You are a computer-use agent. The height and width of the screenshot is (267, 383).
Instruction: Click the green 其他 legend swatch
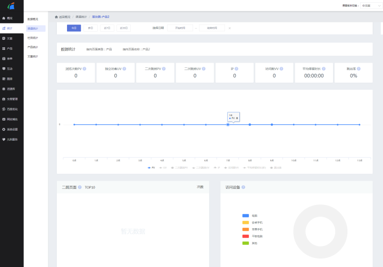(x=245, y=243)
